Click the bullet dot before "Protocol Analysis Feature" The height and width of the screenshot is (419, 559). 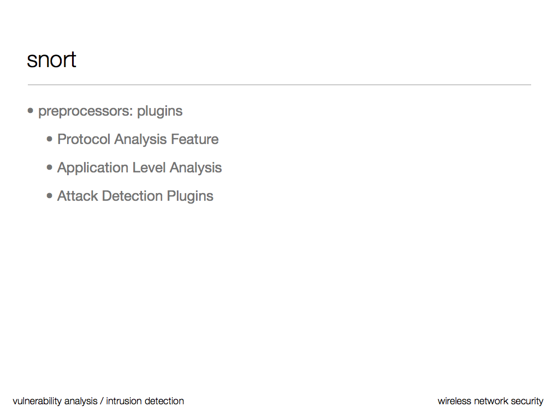[x=50, y=139]
